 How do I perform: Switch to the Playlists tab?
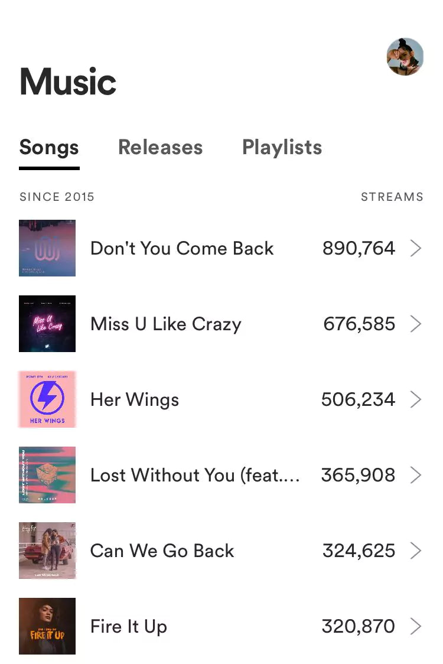[282, 147]
